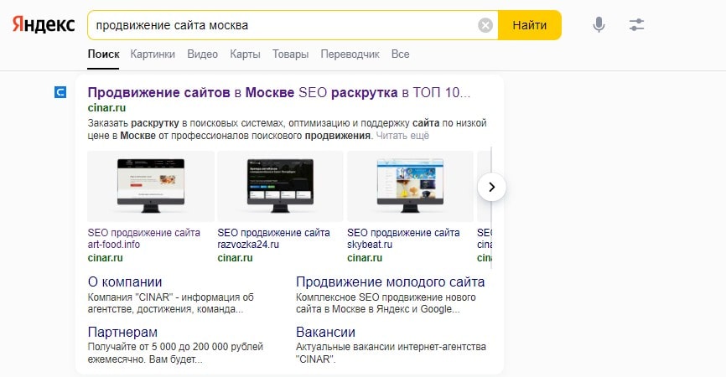Open the Продвижение молодого сайта sitelink
The image size is (726, 377).
[x=391, y=281]
